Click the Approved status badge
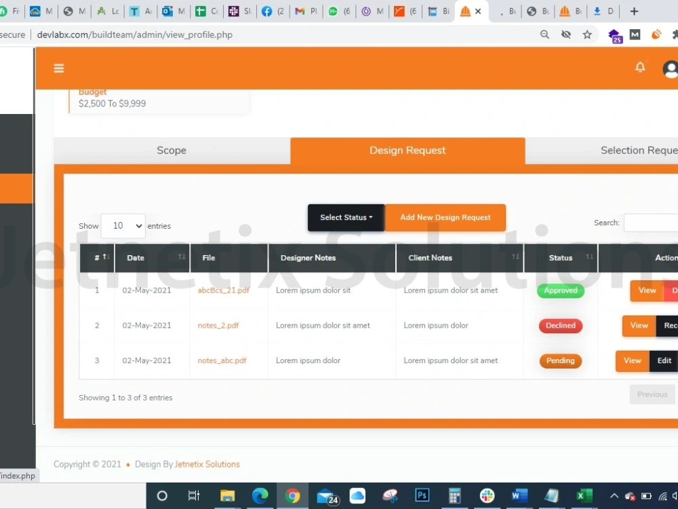 pyautogui.click(x=561, y=290)
